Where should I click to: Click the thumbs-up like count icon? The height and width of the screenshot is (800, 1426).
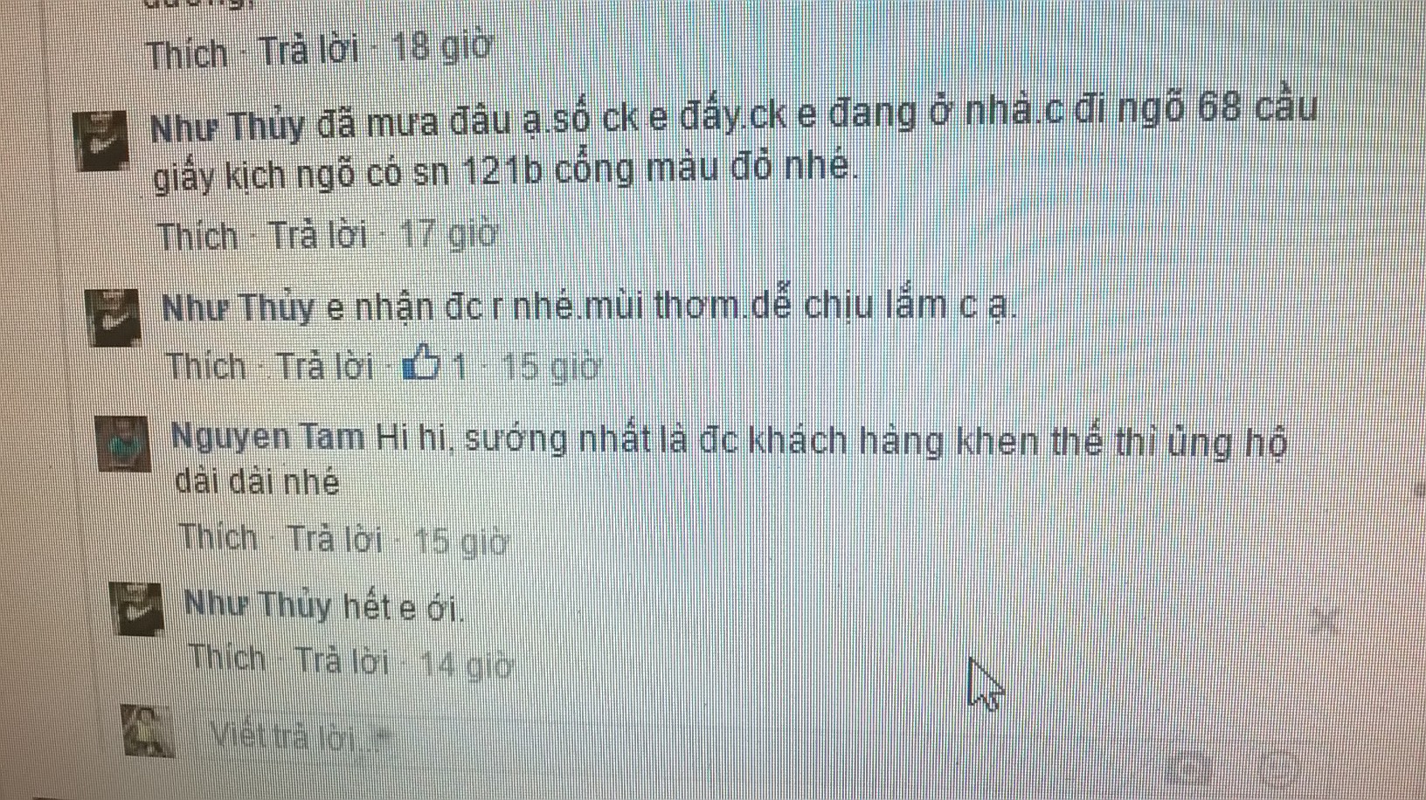422,362
